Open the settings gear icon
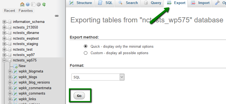The height and width of the screenshot is (104, 226). (x=39, y=5)
